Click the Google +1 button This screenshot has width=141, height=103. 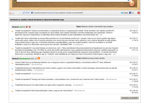12,13
